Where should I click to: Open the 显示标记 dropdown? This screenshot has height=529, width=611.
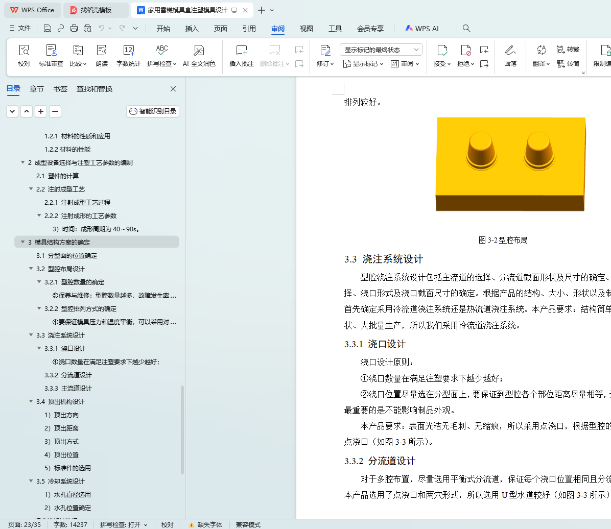[363, 63]
